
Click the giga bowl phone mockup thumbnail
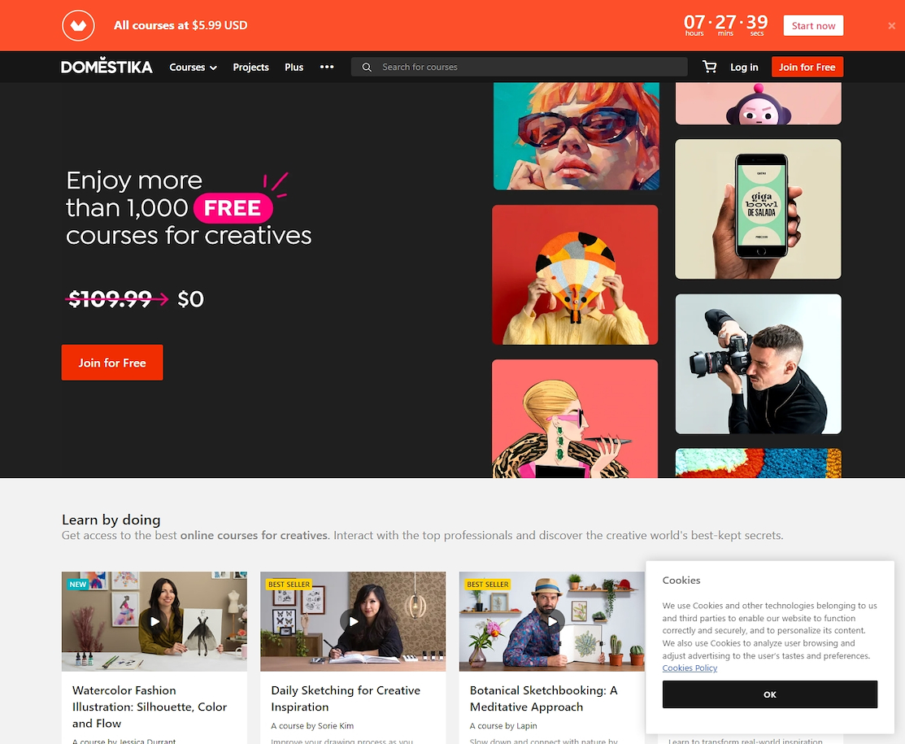(x=758, y=209)
